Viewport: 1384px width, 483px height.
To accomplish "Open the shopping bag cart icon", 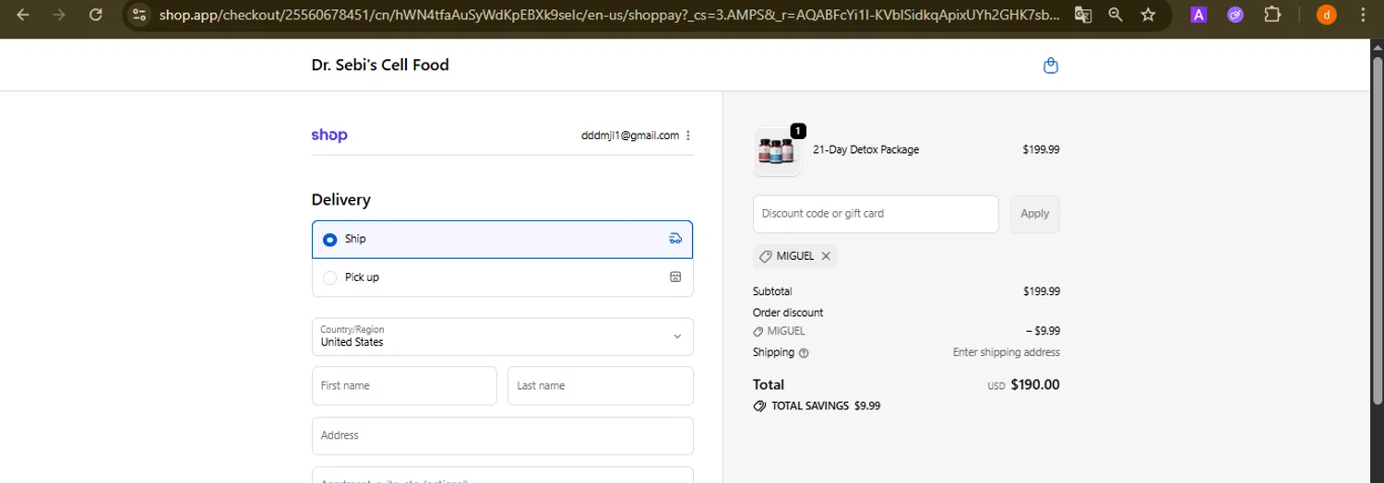I will point(1050,65).
